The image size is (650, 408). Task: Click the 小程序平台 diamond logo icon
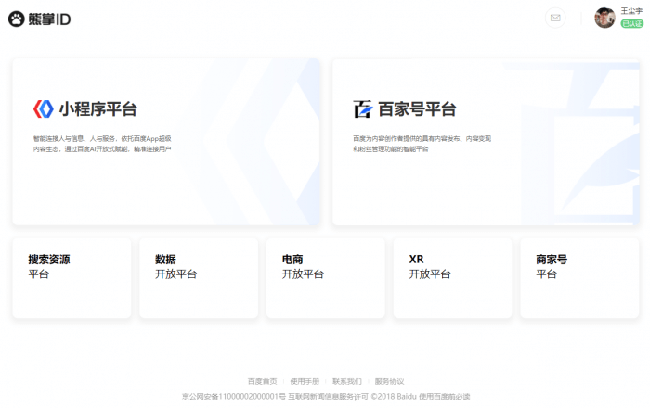(x=44, y=109)
